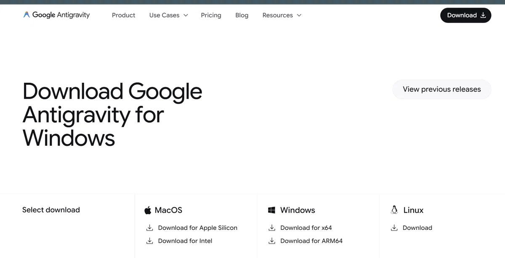505x258 pixels.
Task: Click arrow icon inside top Download button
Action: point(483,15)
